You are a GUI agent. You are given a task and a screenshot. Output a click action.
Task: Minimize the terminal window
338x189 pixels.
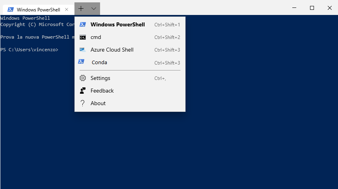(294, 8)
